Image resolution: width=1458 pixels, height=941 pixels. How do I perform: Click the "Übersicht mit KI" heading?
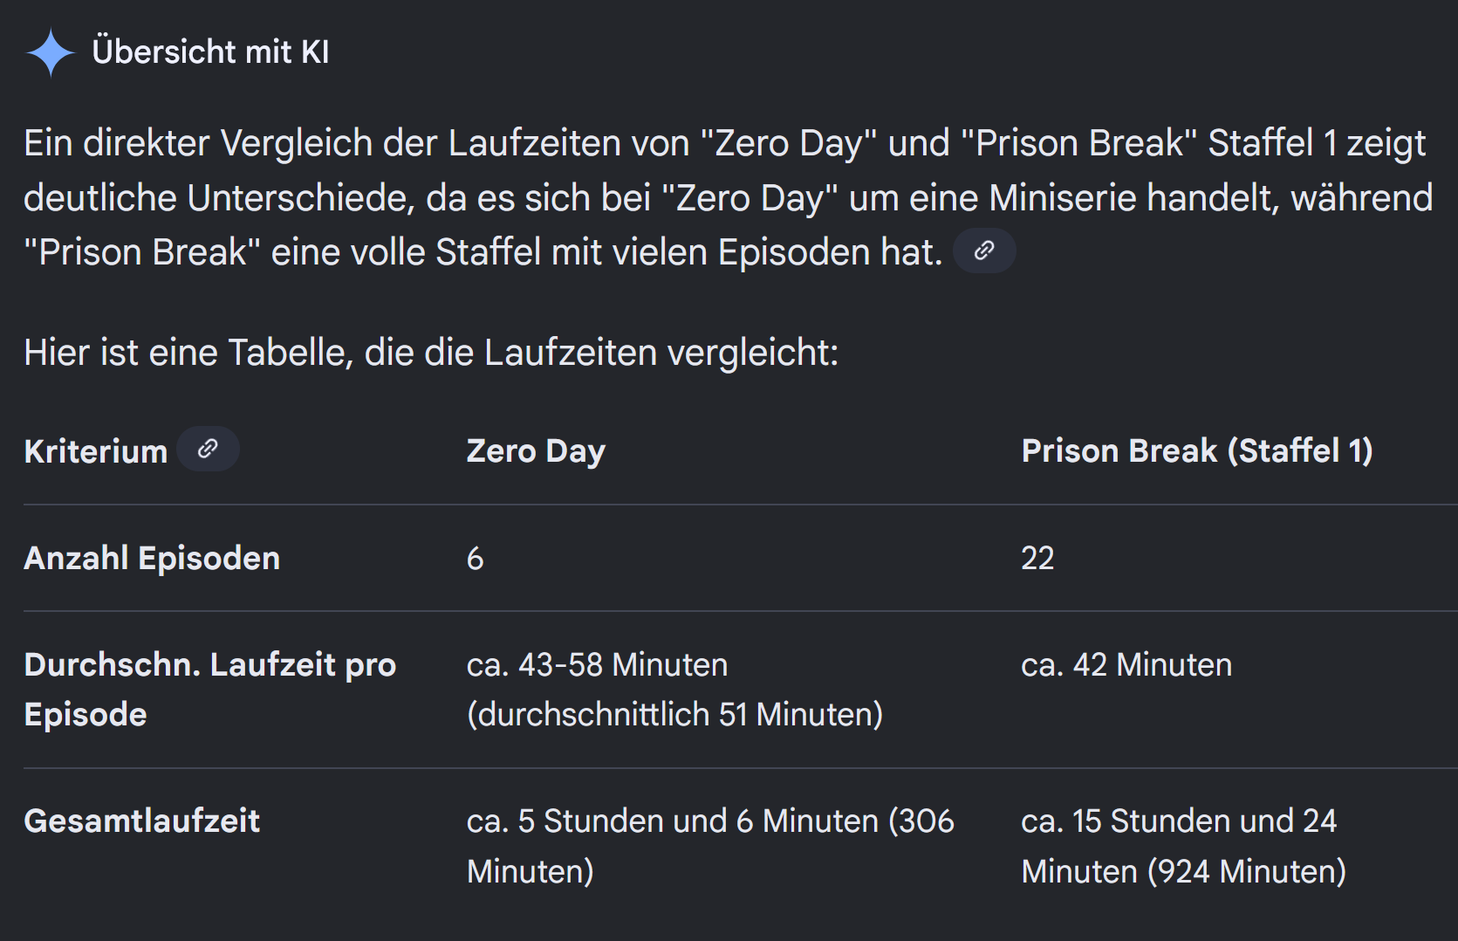click(210, 52)
